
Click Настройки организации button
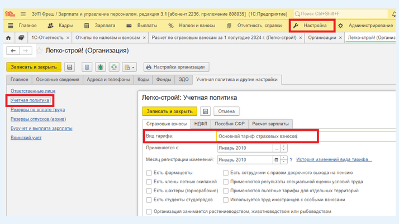click(176, 67)
